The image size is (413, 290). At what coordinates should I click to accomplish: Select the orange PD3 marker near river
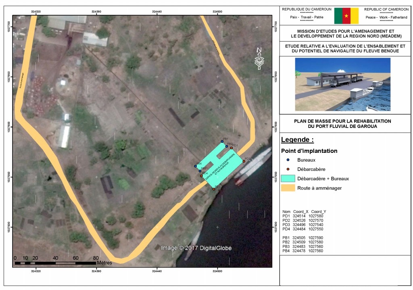(214, 189)
